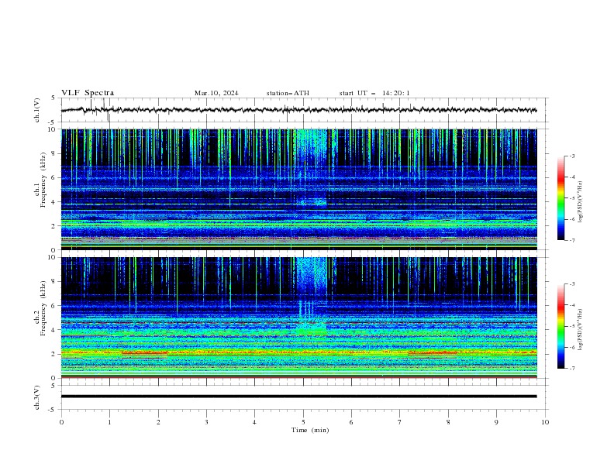
Task: Click the "station=ATH" header label
Action: [288, 93]
